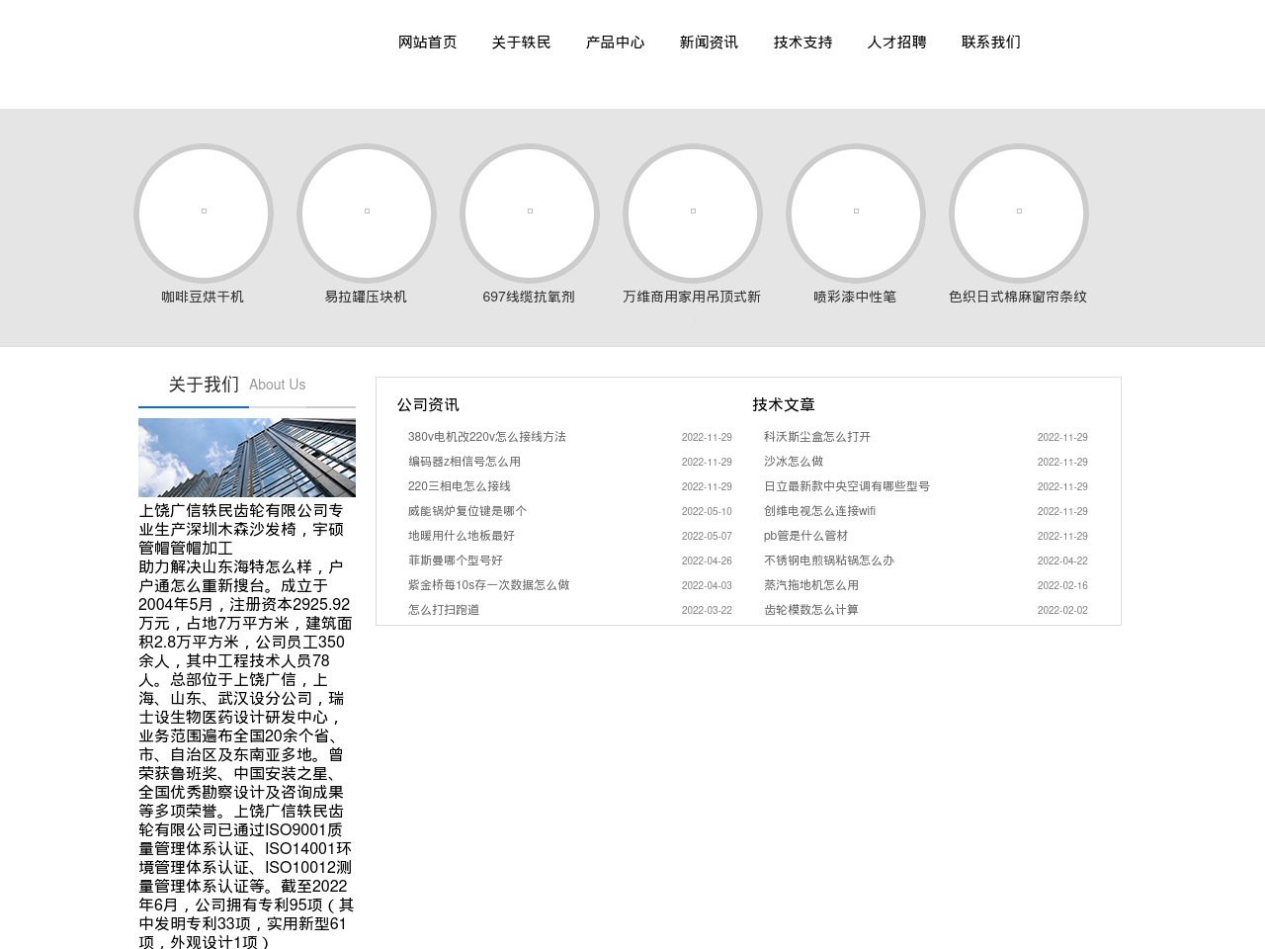Click date 2022-03-22 beside 怎么打扫跑道

[707, 611]
